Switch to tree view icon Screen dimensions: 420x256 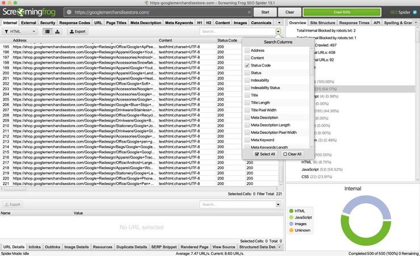coord(57,32)
